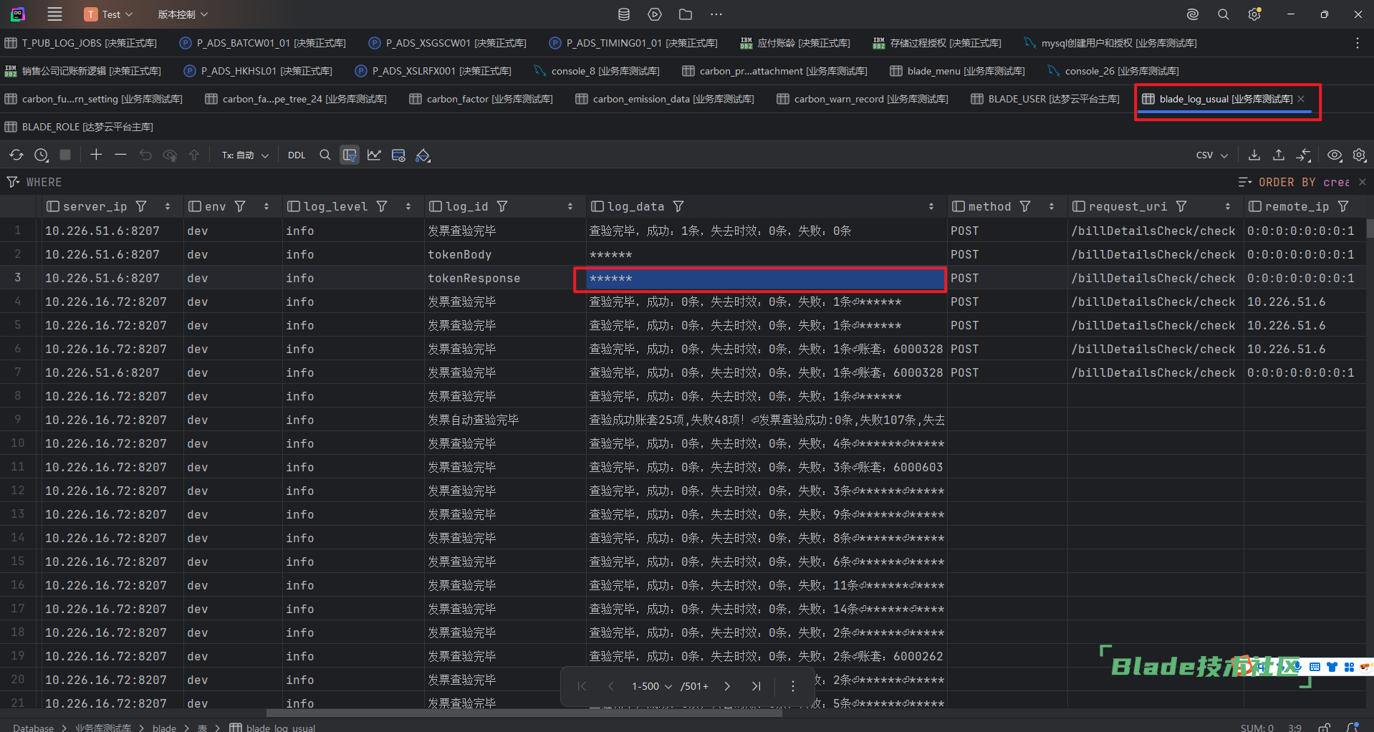Click the 501+ total row count

[694, 686]
